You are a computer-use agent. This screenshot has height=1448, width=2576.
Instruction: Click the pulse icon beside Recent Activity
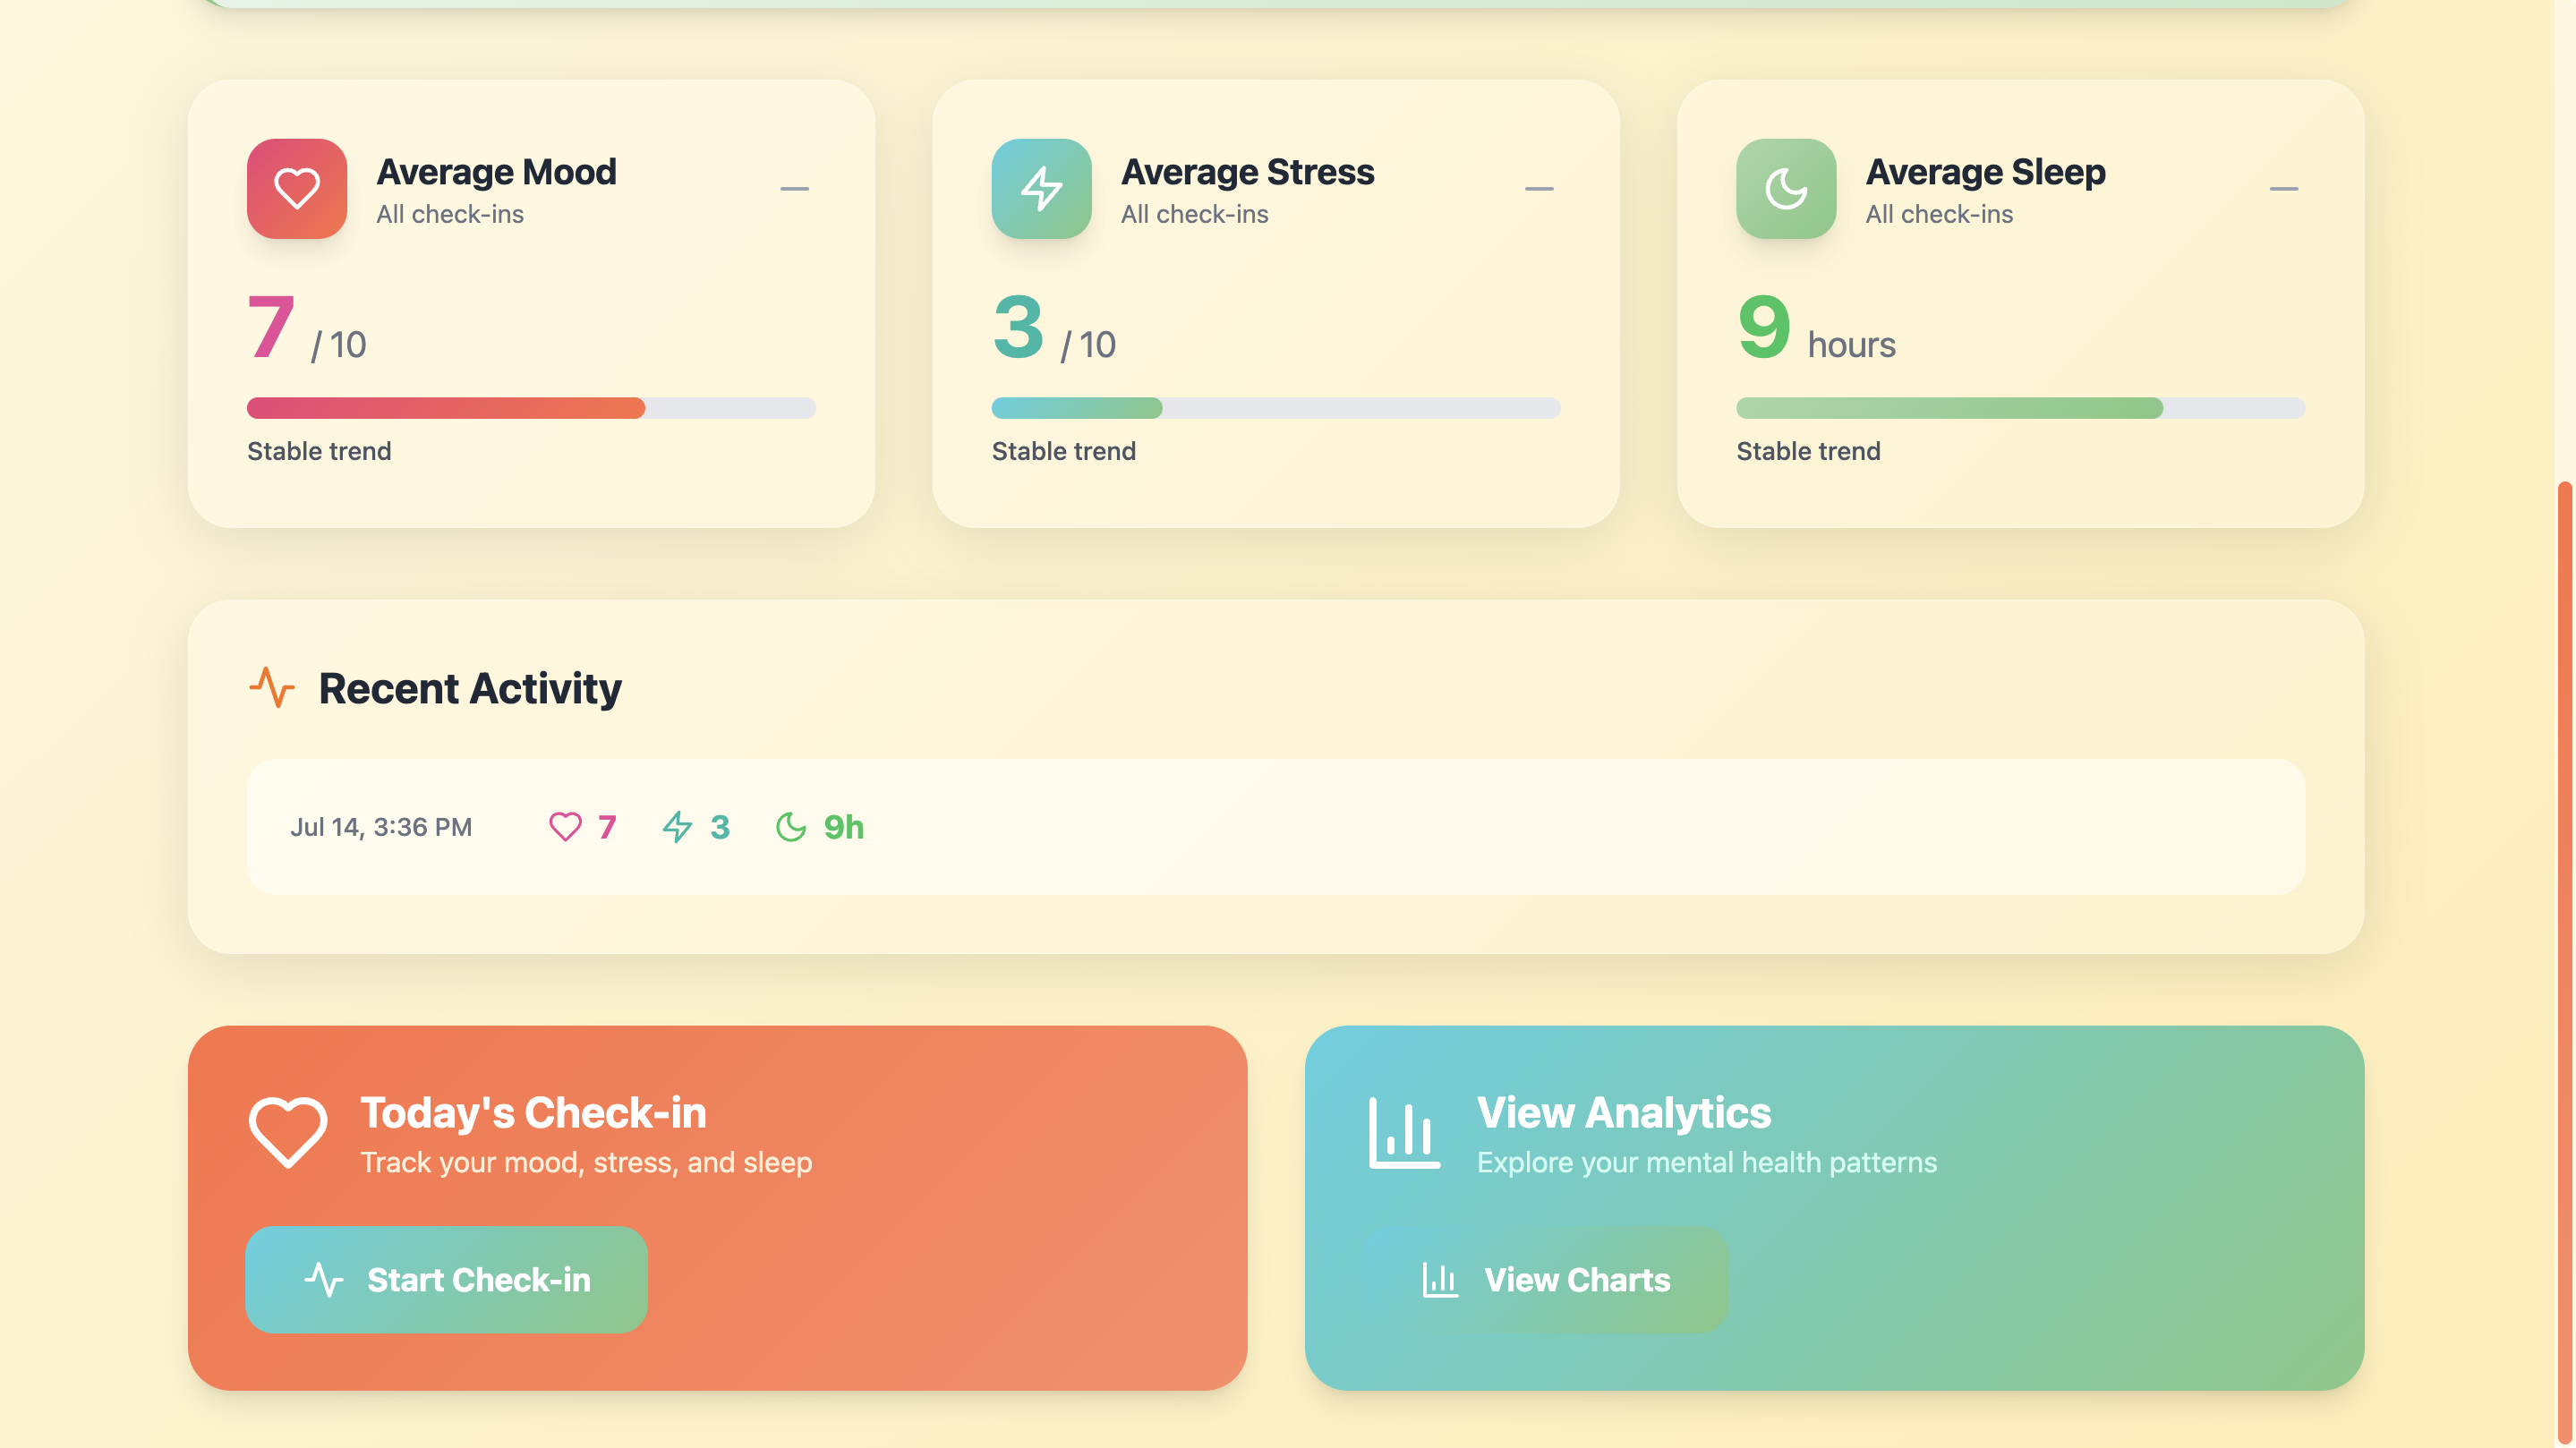click(x=271, y=688)
